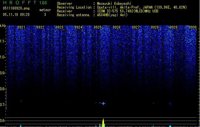Click the Receiving Location field label
Screen dimensions: 200x127
pos(74,7)
